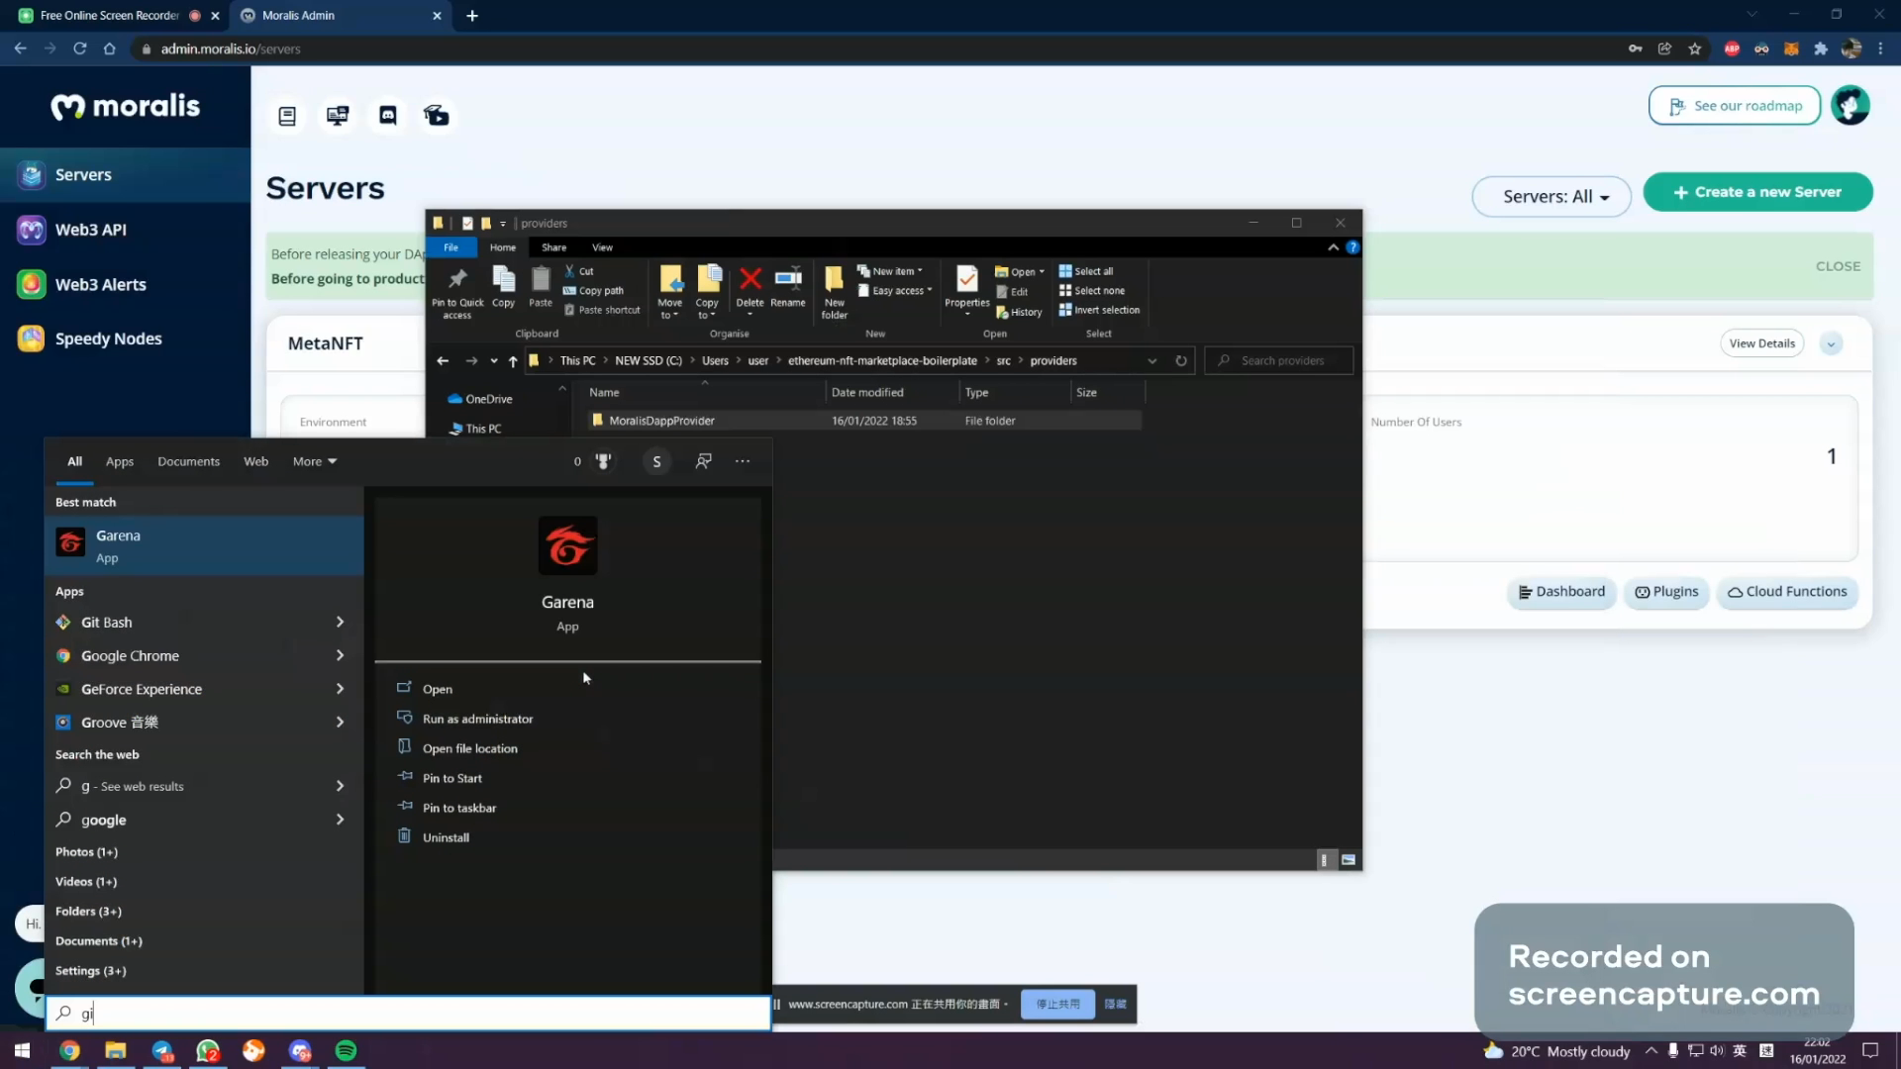1901x1069 pixels.
Task: Click Pin to Quick access in File Explorer
Action: pyautogui.click(x=457, y=292)
